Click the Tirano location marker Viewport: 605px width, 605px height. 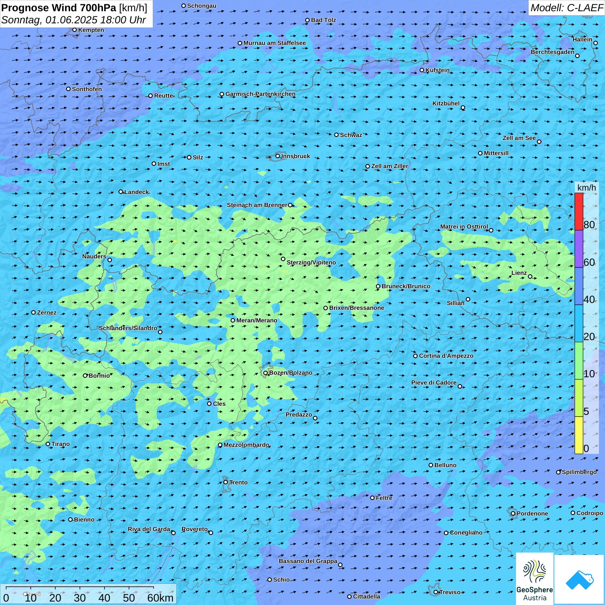click(48, 444)
